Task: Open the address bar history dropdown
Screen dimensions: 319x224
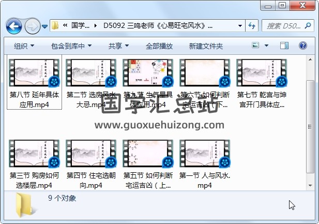Action: (x=240, y=26)
